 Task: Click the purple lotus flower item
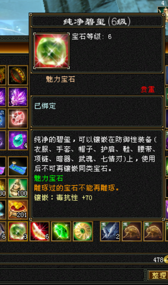(18, 97)
